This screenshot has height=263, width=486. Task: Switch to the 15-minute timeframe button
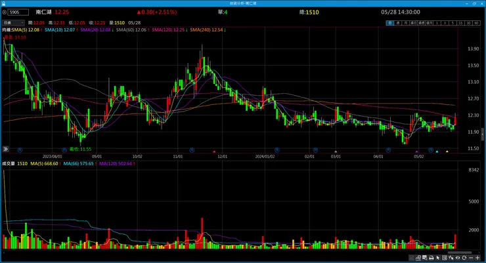[x=460, y=23]
